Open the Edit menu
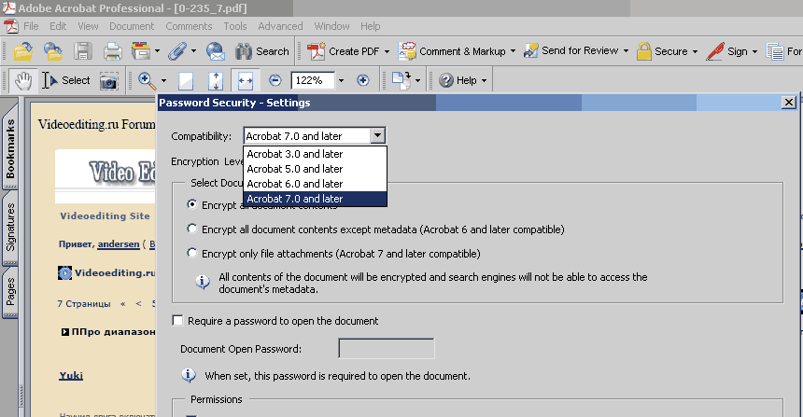Image resolution: width=803 pixels, height=417 pixels. point(58,26)
